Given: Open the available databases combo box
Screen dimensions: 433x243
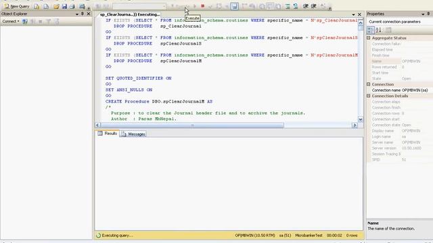Looking at the screenshot, I should click(x=139, y=6).
